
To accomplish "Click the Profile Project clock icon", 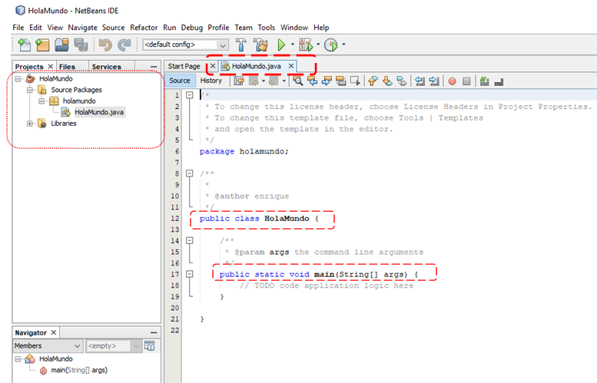I will tap(331, 45).
